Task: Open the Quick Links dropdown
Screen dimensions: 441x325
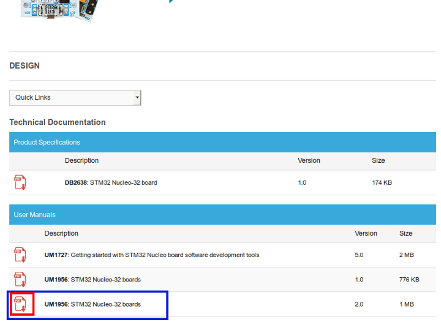Action: pos(75,97)
